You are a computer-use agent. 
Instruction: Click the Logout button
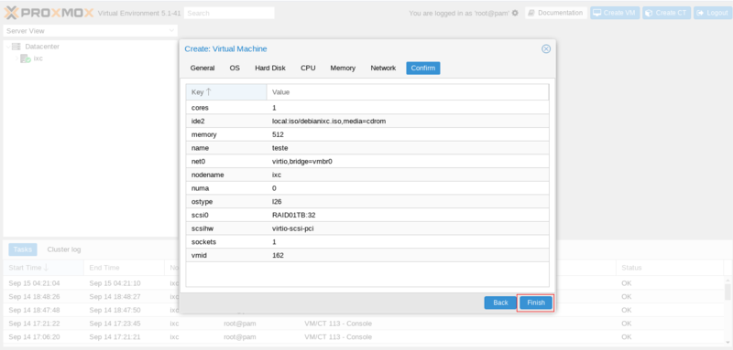[x=712, y=13]
